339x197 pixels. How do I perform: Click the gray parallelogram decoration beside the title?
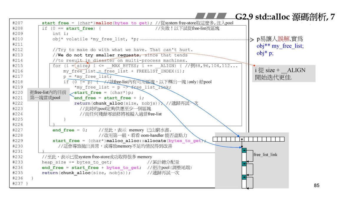(211, 16)
